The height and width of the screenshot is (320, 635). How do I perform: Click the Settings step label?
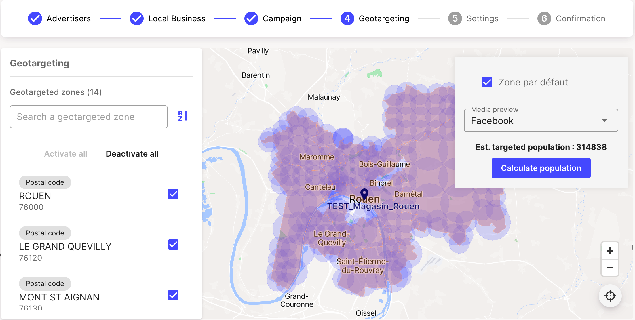pos(482,18)
